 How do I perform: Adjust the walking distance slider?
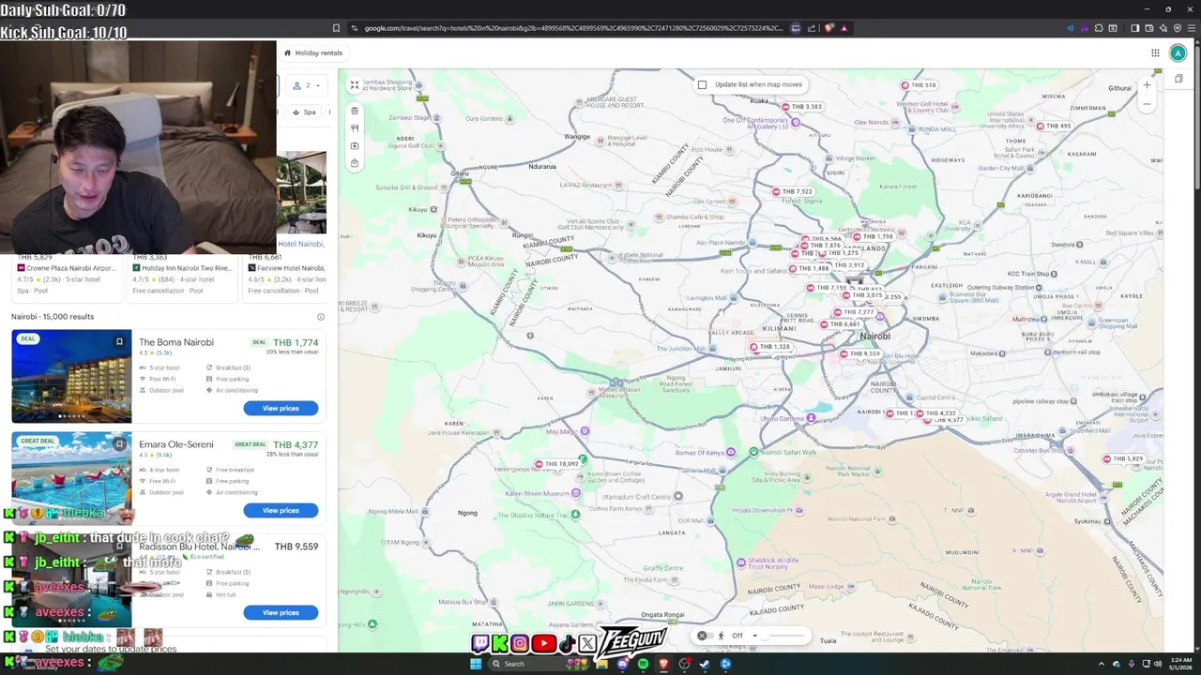tap(785, 636)
